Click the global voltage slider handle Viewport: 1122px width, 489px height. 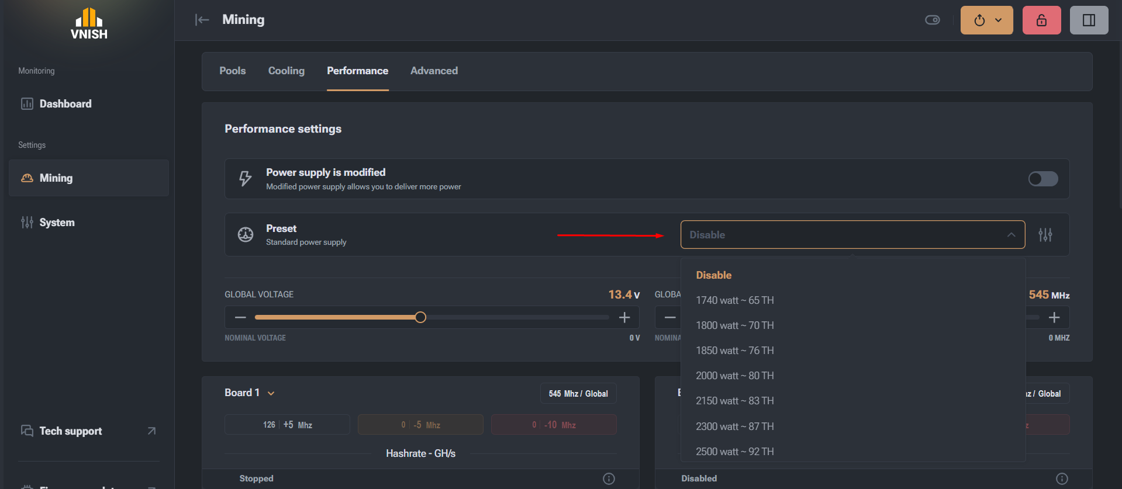pyautogui.click(x=420, y=317)
